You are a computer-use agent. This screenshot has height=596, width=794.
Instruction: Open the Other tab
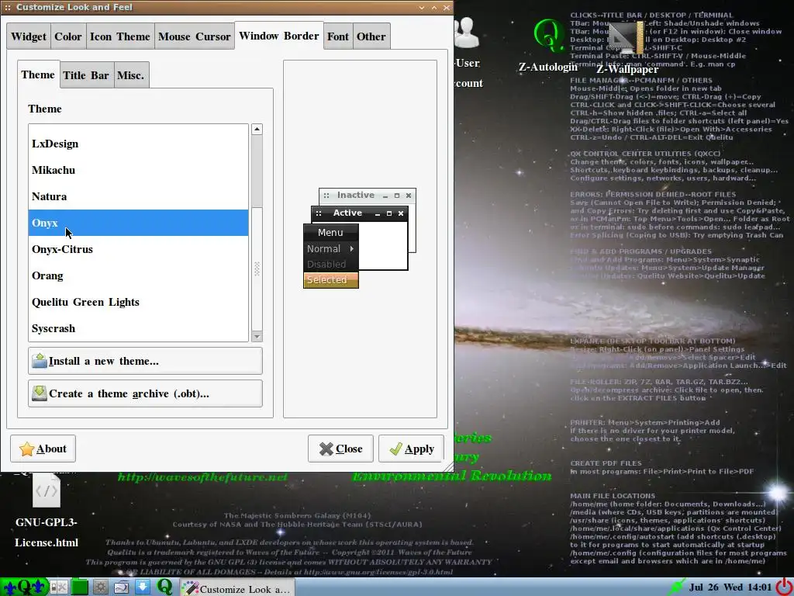click(x=371, y=36)
